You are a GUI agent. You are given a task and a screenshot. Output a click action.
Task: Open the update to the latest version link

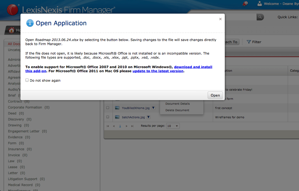[x=158, y=71]
